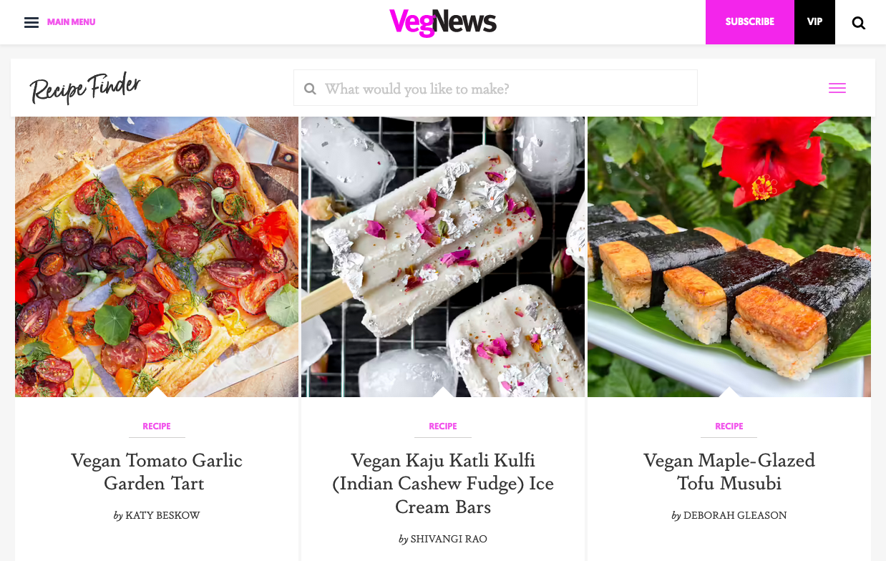Open the hamburger main menu icon
886x561 pixels.
(x=31, y=22)
